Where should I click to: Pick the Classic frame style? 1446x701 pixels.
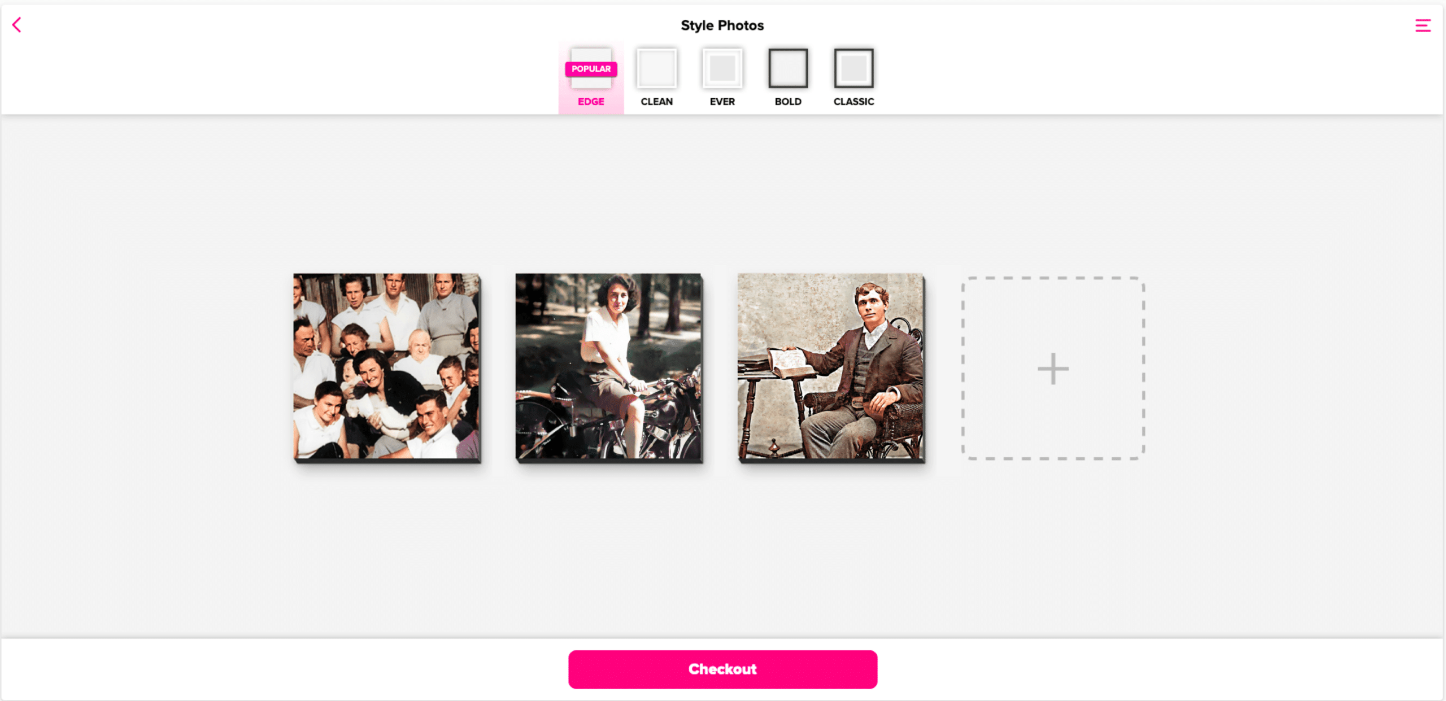pyautogui.click(x=853, y=77)
